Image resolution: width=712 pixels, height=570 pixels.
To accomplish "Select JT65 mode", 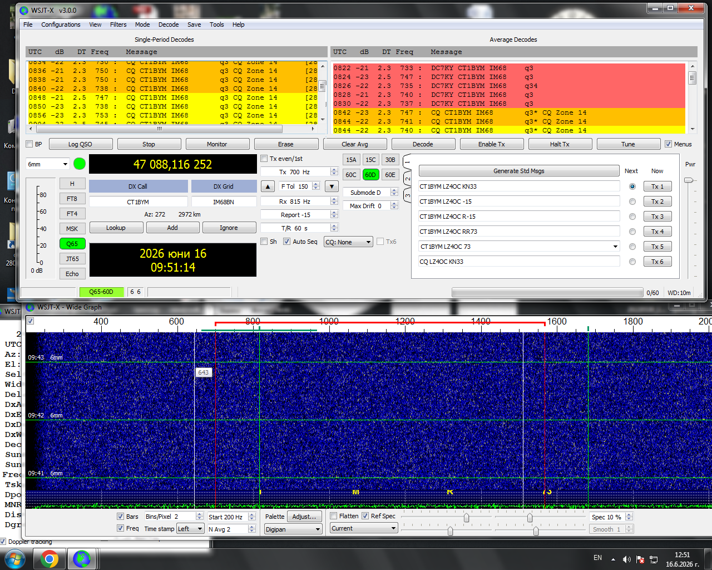I will [72, 259].
